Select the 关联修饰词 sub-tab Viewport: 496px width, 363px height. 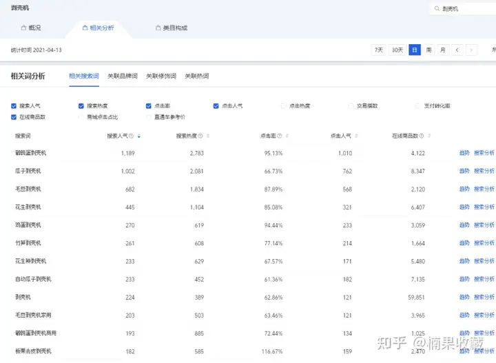(x=161, y=76)
